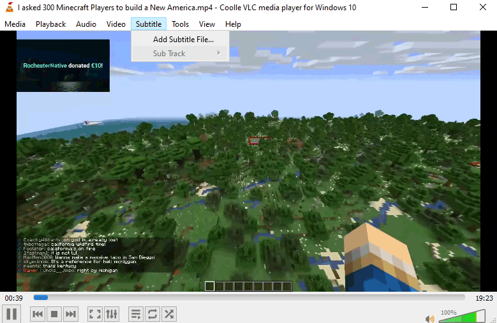The image size is (497, 323).
Task: Skip to next media item
Action: point(71,313)
